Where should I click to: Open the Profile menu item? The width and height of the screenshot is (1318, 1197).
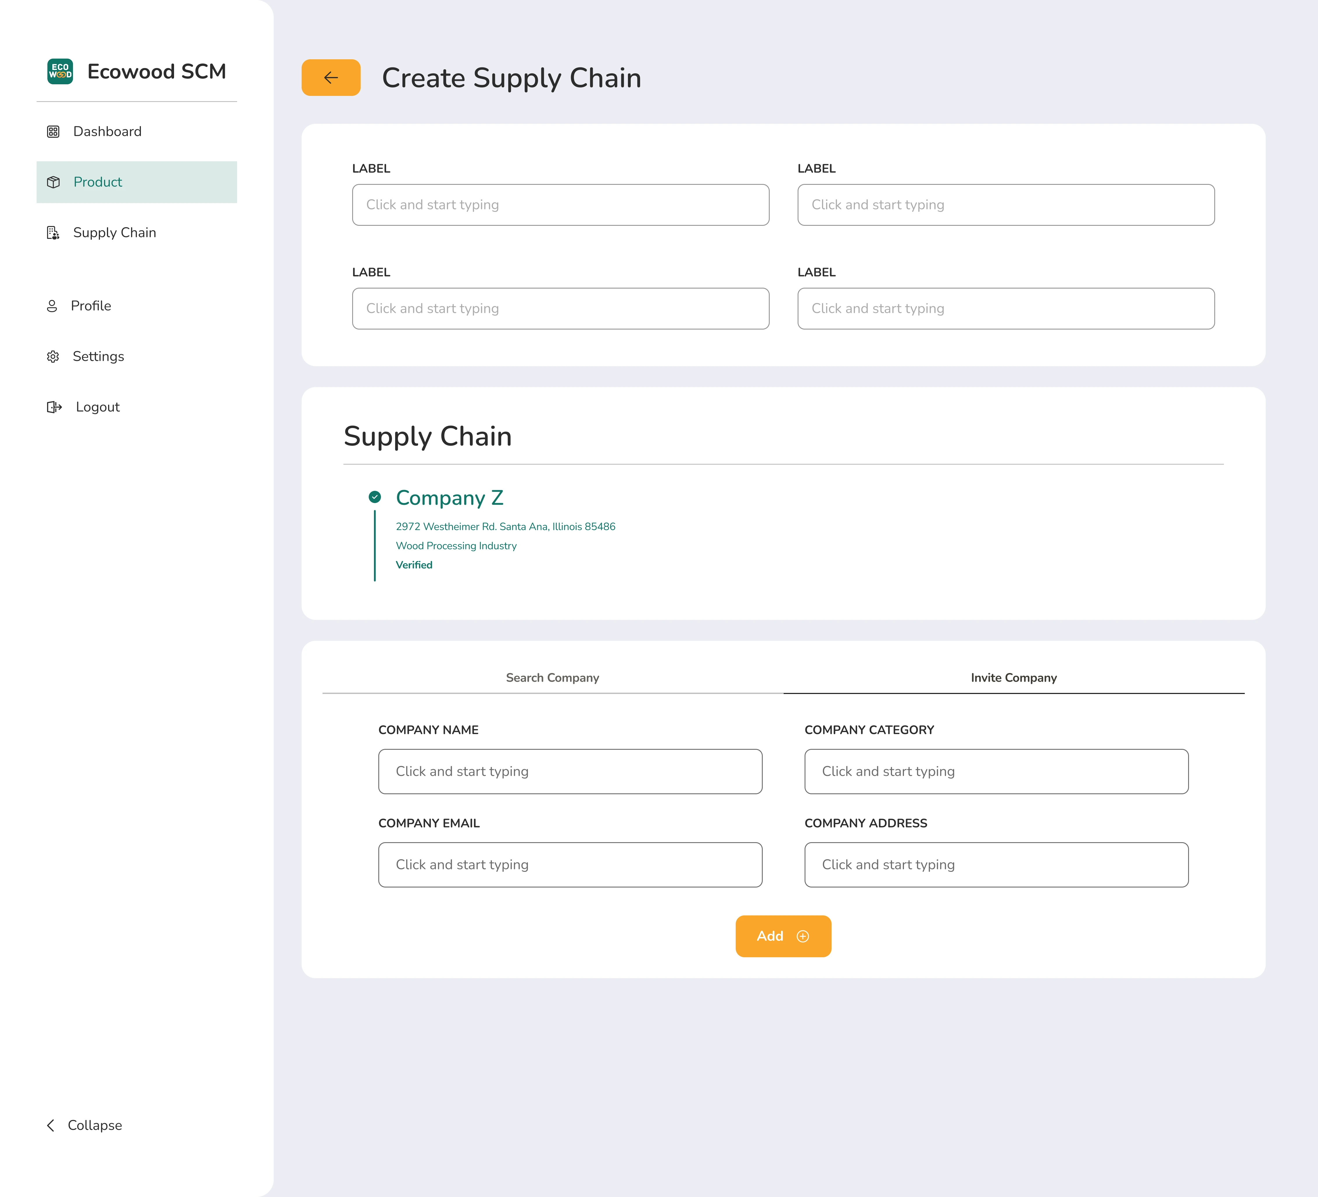click(x=137, y=306)
